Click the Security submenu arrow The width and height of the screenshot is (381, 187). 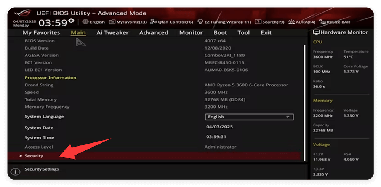(x=21, y=156)
